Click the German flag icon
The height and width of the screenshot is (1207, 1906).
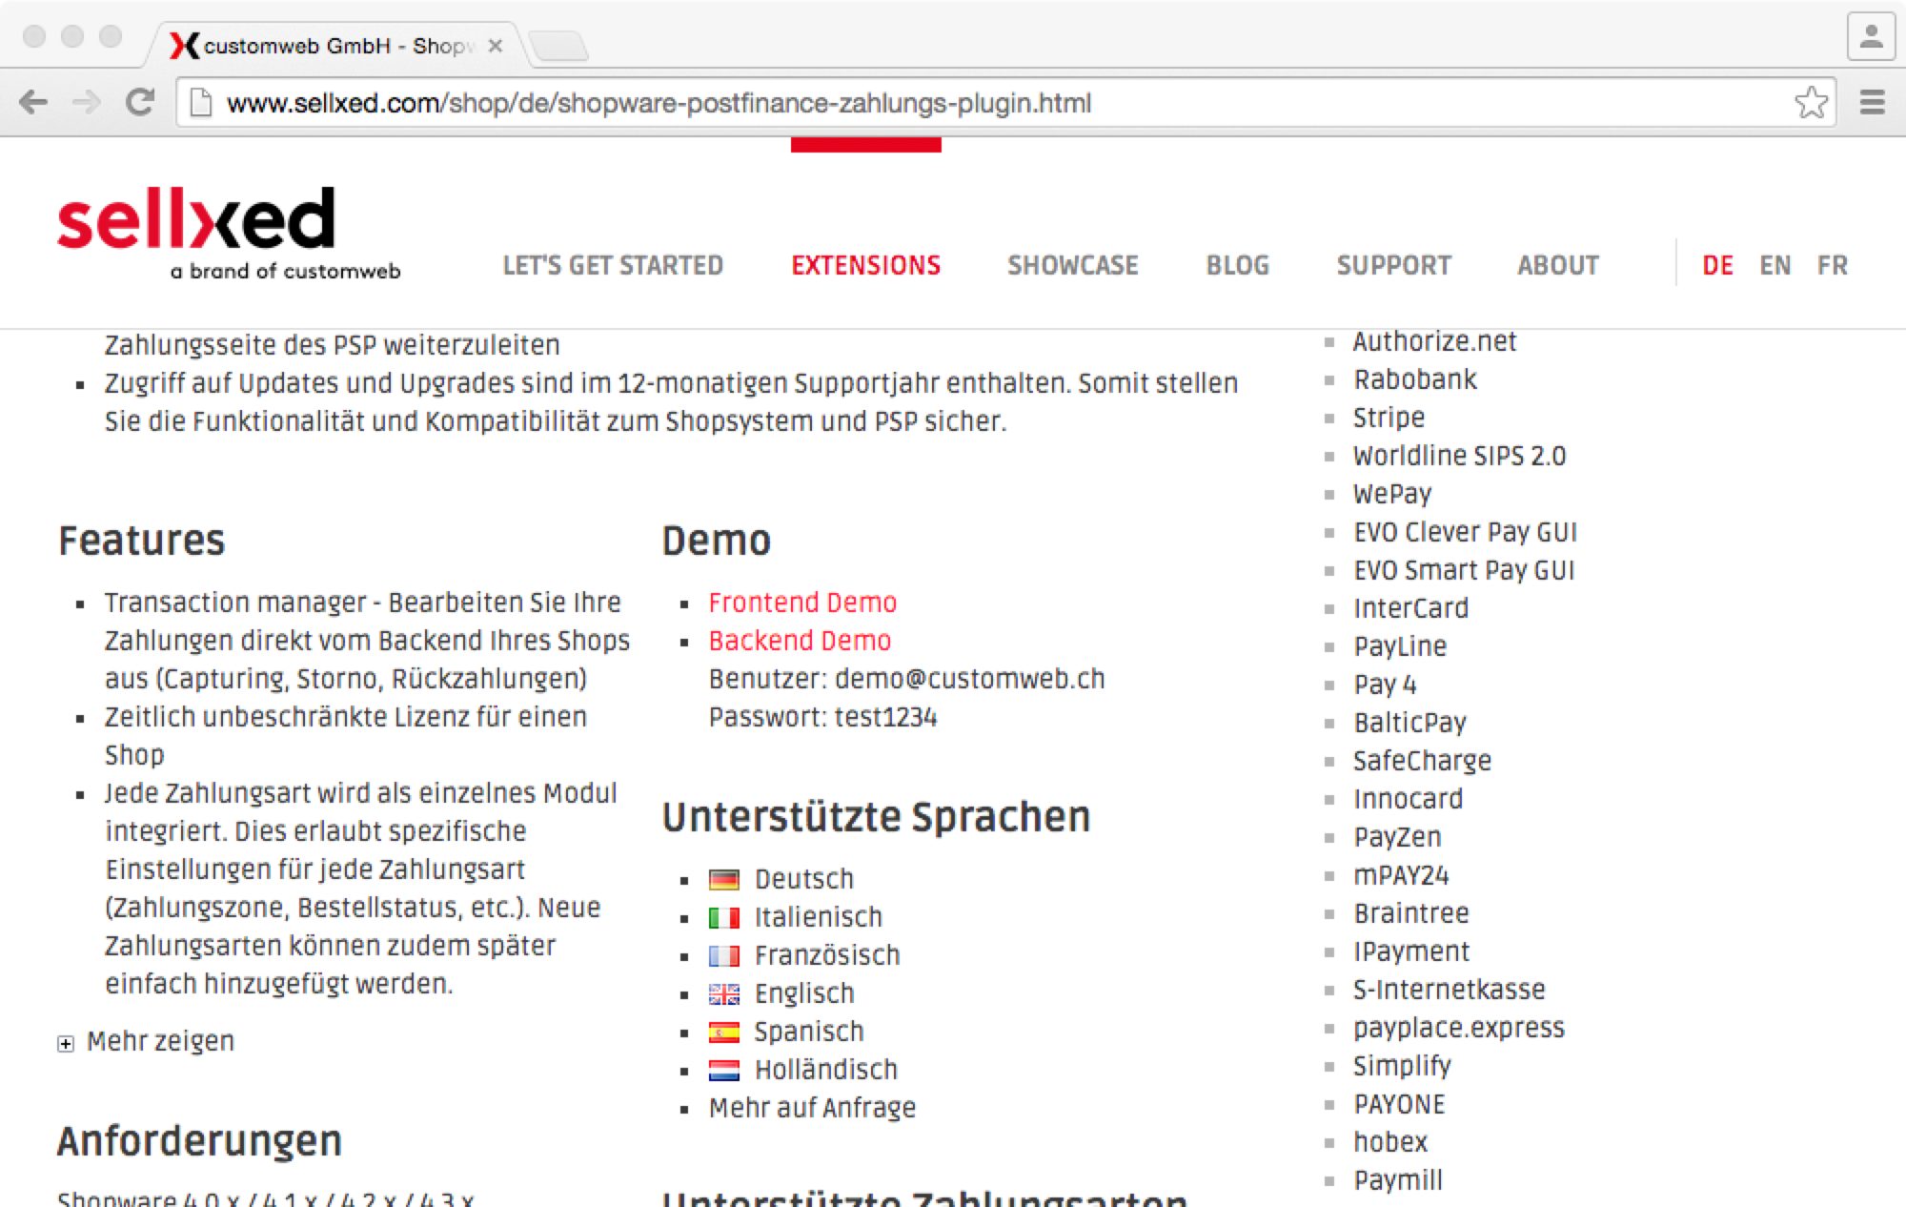tap(724, 879)
